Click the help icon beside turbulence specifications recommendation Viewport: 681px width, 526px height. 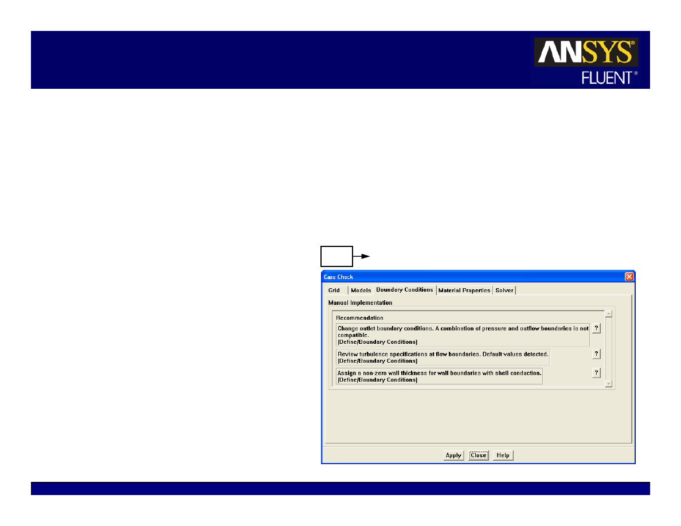click(596, 354)
